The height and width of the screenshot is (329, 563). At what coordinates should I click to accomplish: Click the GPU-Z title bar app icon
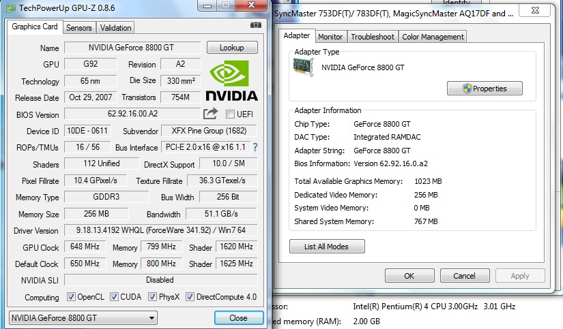pos(11,8)
